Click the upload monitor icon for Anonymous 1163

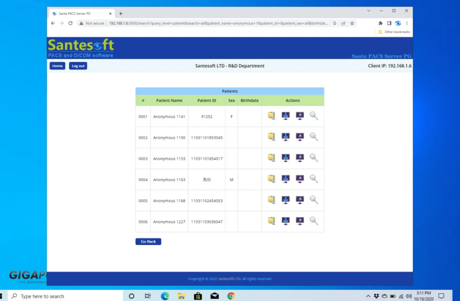300,179
